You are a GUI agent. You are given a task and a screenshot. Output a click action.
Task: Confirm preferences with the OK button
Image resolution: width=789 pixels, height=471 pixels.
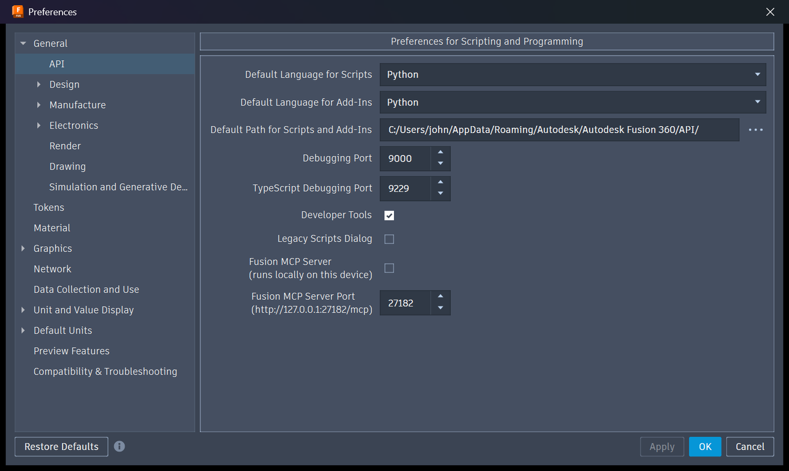click(x=705, y=447)
